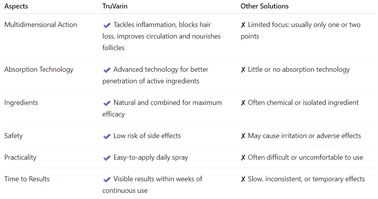This screenshot has height=199, width=378.
Task: Click the Ingredients row label
Action: coord(21,103)
